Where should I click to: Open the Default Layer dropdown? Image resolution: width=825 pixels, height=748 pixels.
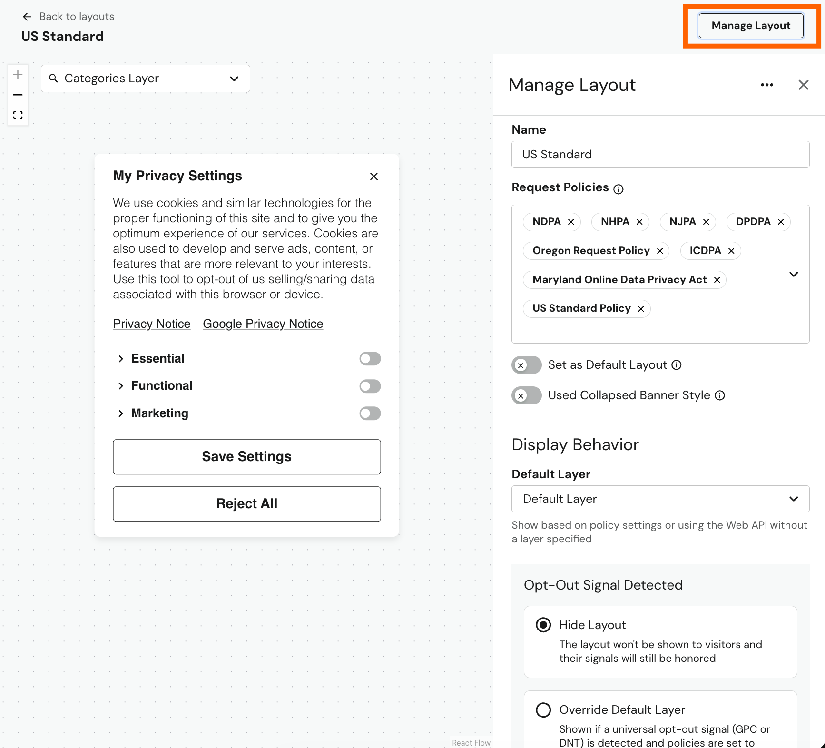point(793,499)
